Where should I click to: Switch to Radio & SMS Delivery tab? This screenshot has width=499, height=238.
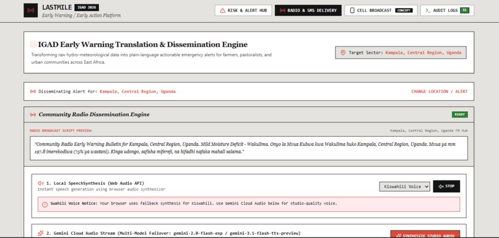[308, 10]
